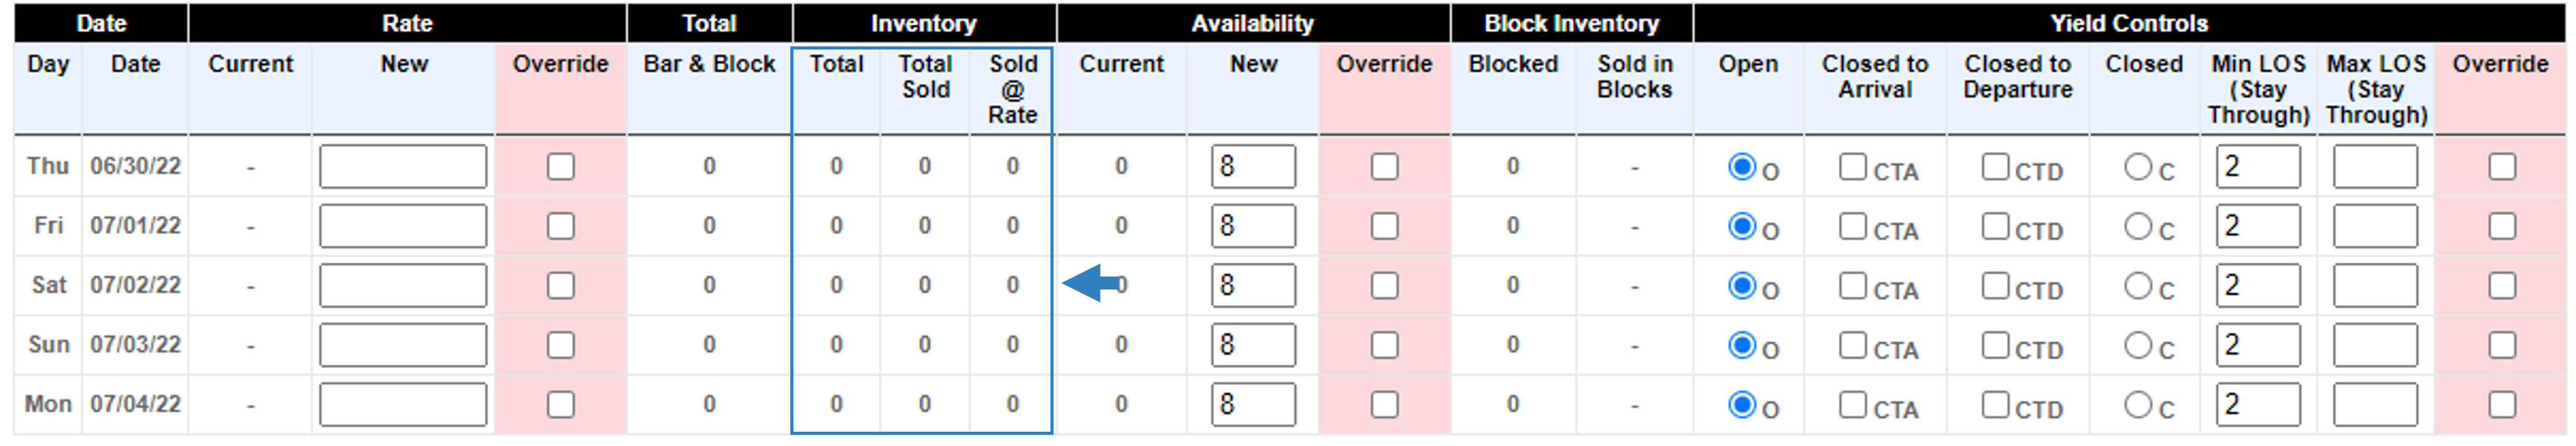2576x446 pixels.
Task: Click Max LOS field for Thu 06/30/22
Action: (2376, 166)
